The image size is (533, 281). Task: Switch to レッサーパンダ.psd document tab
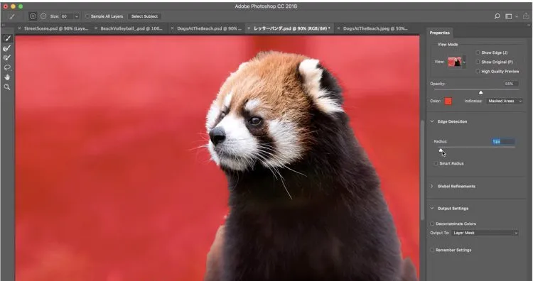click(292, 28)
